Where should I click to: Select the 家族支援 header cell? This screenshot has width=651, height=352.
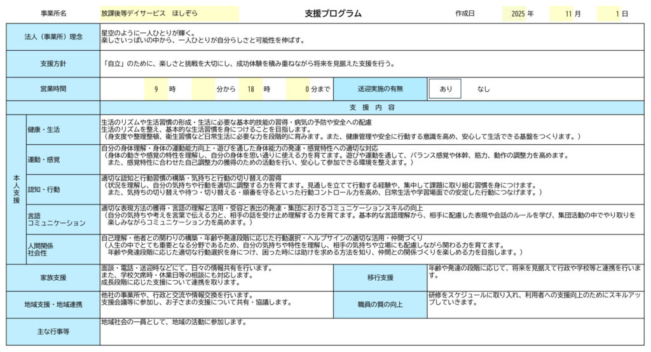(x=53, y=278)
